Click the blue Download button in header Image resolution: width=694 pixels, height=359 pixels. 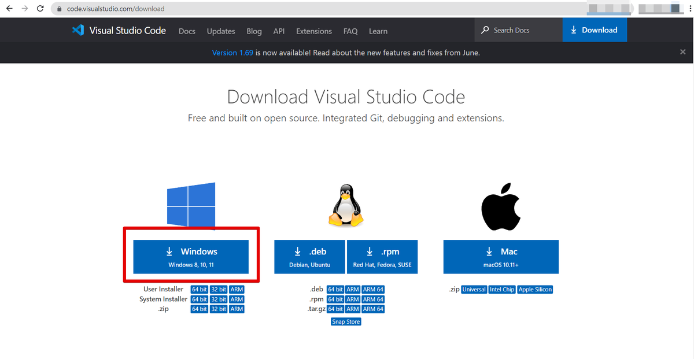(594, 30)
